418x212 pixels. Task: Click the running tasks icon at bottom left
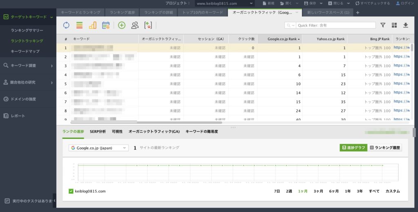(7, 201)
